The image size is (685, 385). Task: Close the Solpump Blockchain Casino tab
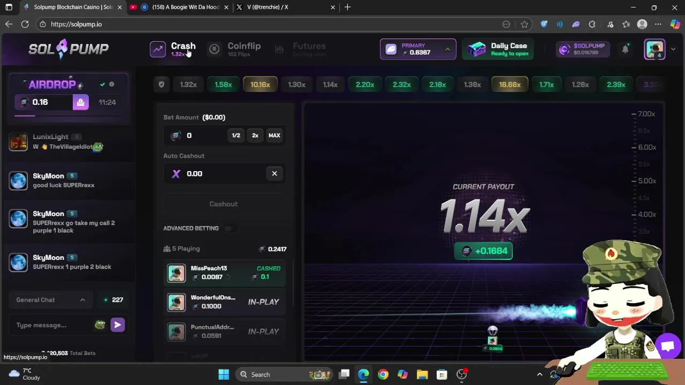tap(119, 7)
